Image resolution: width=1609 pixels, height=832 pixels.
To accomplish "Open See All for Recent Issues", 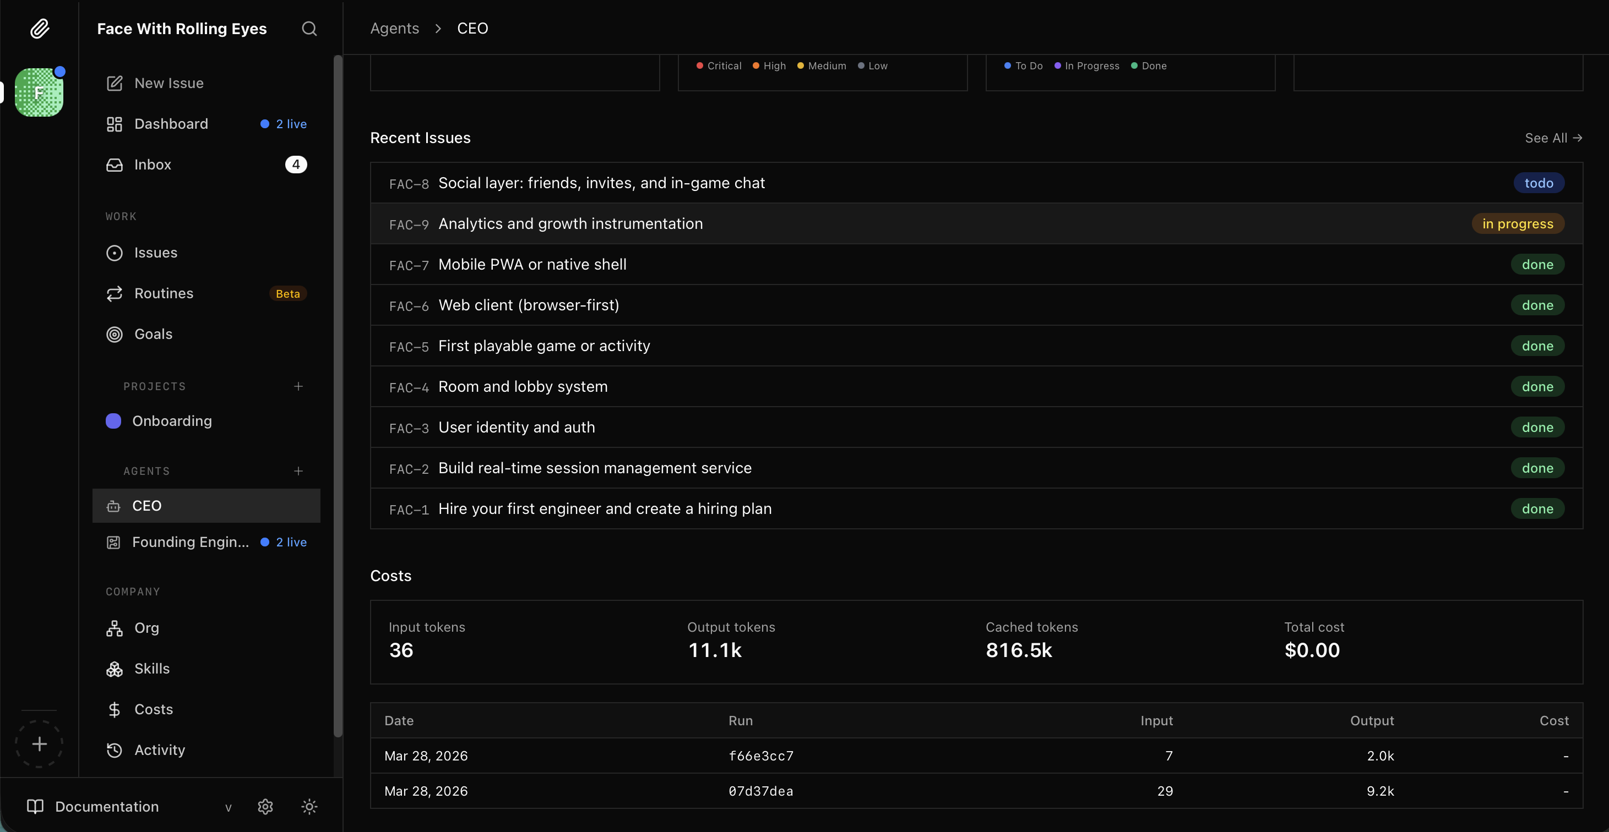I will click(x=1553, y=138).
